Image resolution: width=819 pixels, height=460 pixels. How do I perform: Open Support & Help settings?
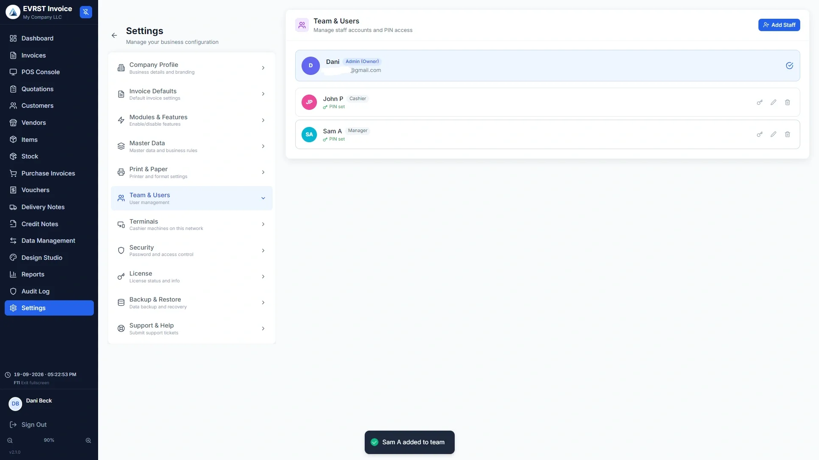(x=192, y=328)
